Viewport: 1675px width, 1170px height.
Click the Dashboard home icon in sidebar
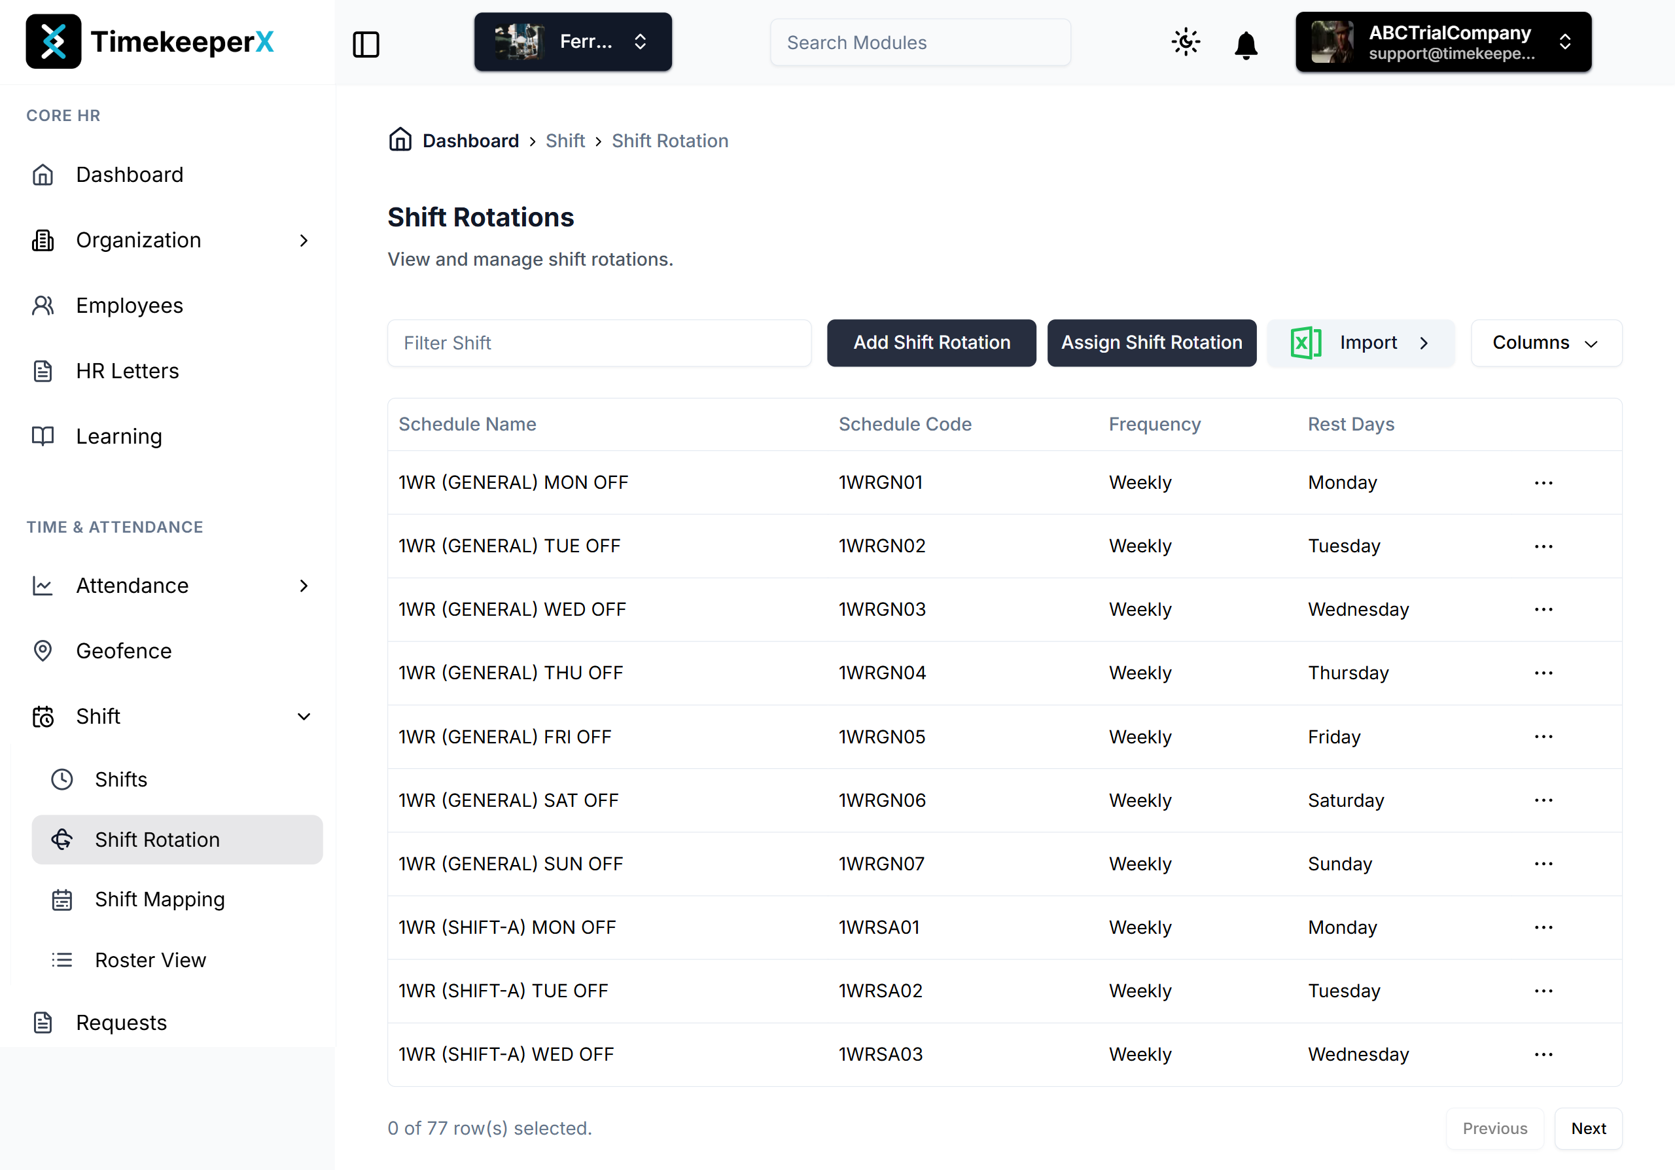43,175
